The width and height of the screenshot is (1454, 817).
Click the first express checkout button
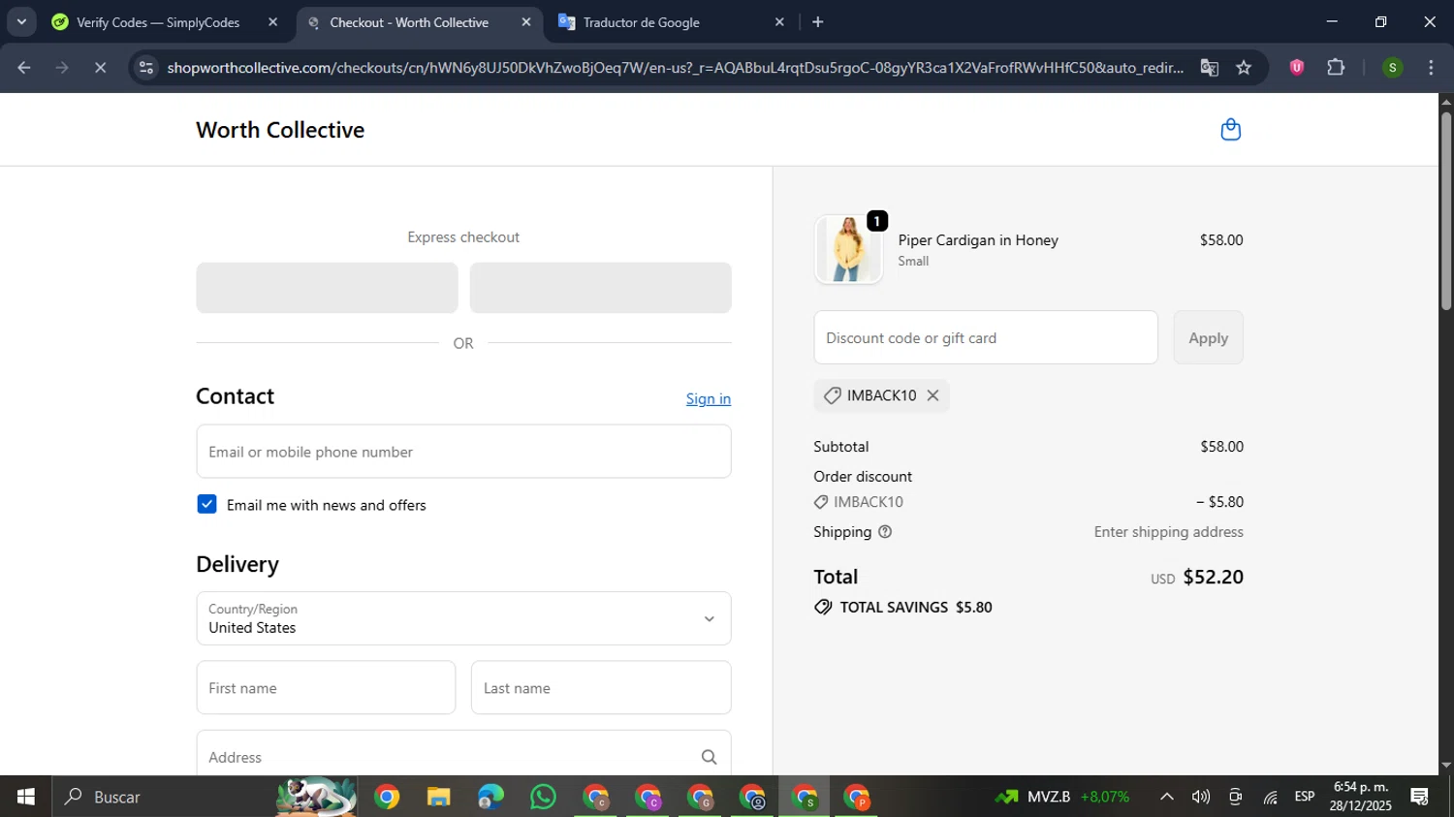point(327,288)
